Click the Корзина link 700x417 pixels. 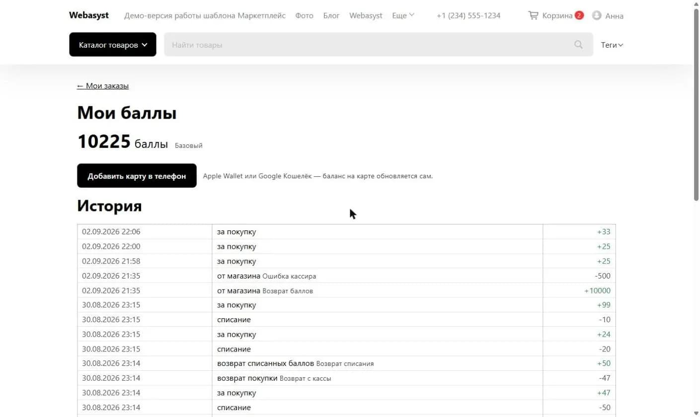coord(557,15)
